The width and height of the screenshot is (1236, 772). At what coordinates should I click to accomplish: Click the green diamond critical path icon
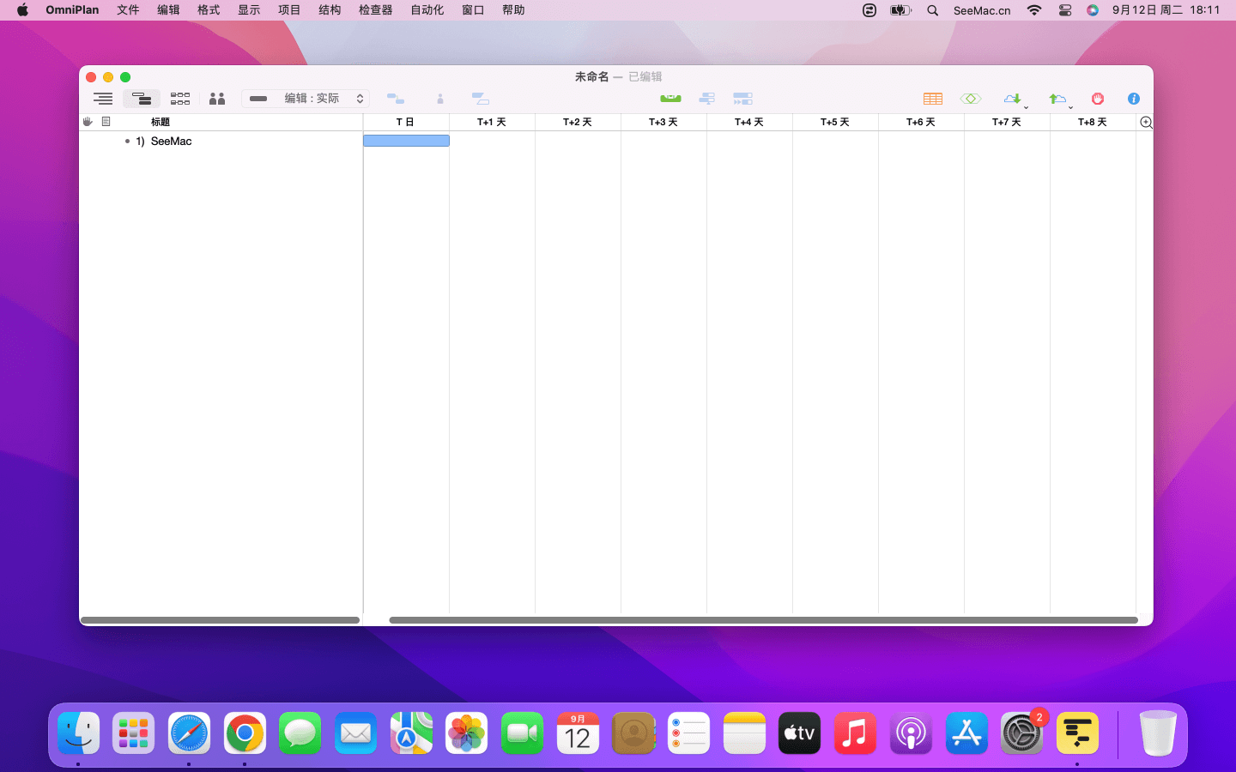coord(971,99)
